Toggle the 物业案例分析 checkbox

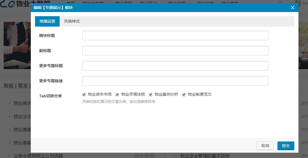151,95
